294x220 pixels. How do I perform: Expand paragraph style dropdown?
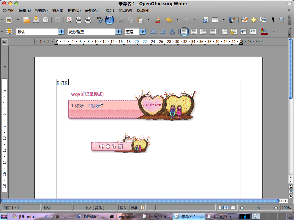[61, 32]
